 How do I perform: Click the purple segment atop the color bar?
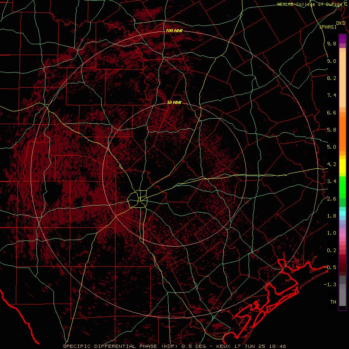coord(342,39)
